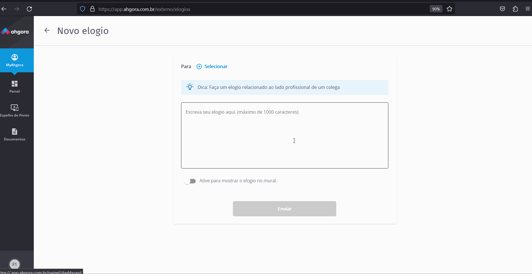Open the Documentos section
This screenshot has height=274, width=532.
(x=15, y=134)
